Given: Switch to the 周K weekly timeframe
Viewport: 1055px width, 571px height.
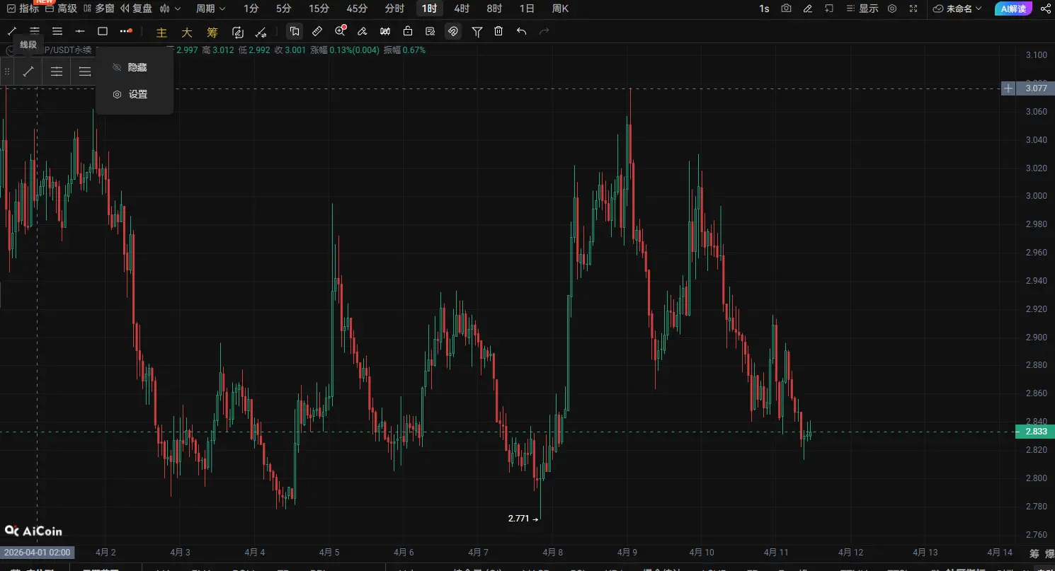Looking at the screenshot, I should [560, 8].
